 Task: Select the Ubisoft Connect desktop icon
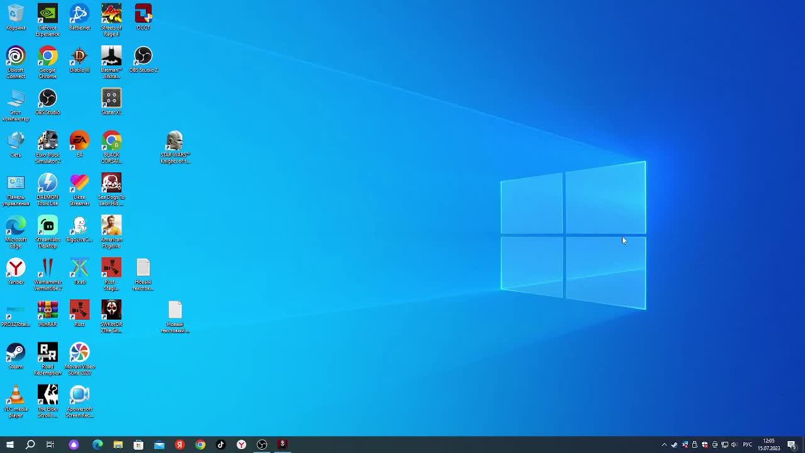(16, 62)
